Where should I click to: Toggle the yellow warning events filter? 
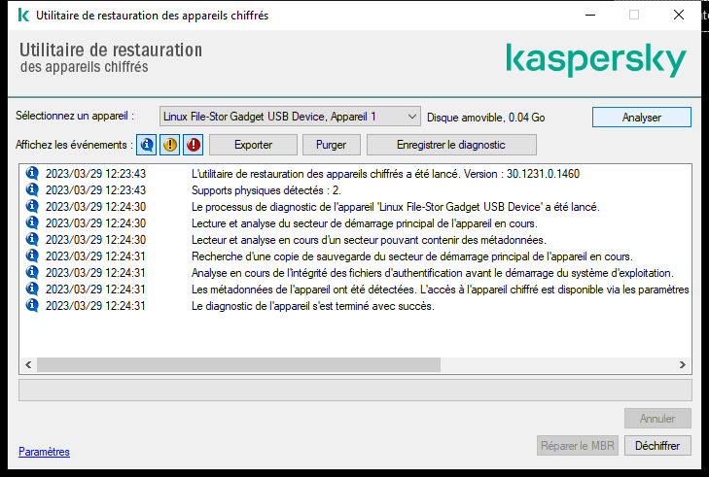(170, 145)
